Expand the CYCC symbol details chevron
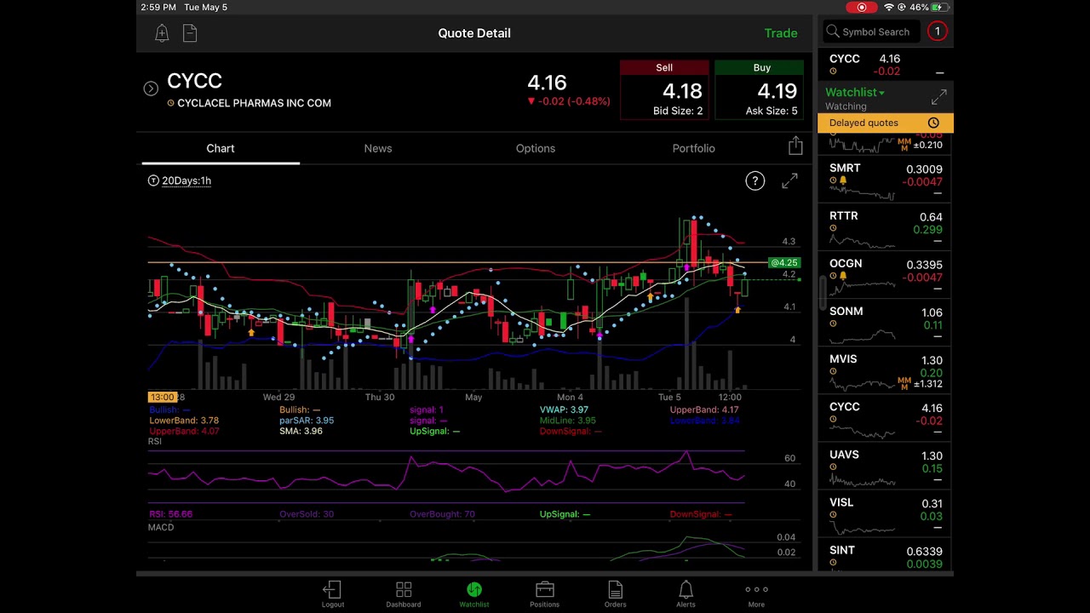The width and height of the screenshot is (1090, 613). pos(151,89)
